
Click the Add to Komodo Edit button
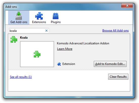tap(110, 64)
